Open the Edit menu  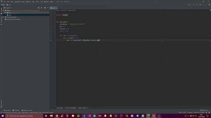click(8, 2)
